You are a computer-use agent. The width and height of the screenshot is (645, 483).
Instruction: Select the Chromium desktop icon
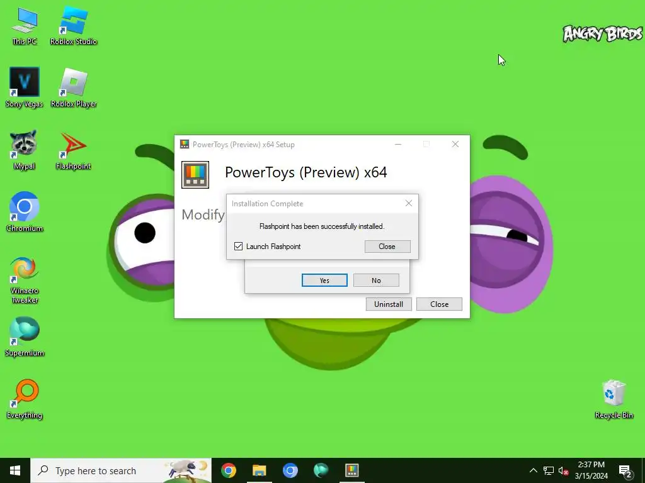(x=25, y=213)
